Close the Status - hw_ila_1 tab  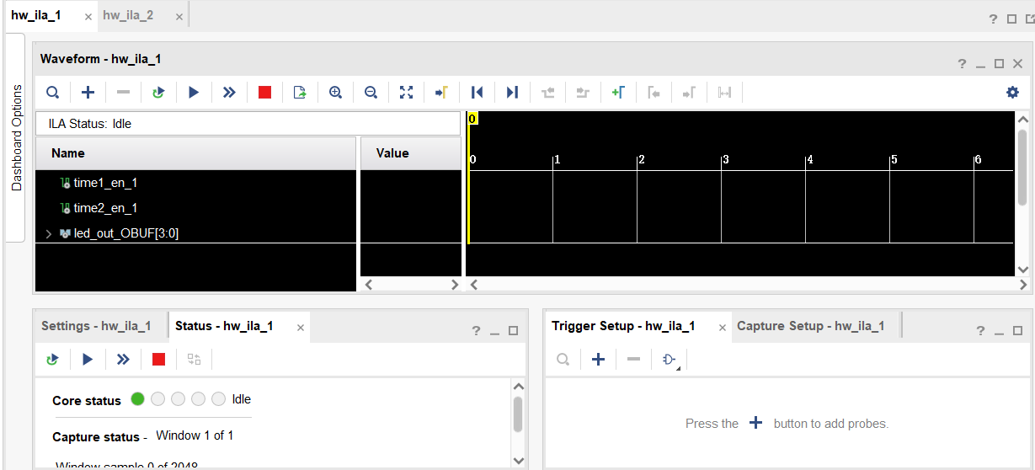pos(301,328)
